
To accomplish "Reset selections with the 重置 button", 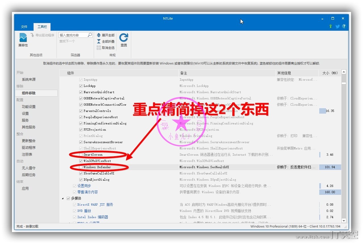I will click(124, 40).
